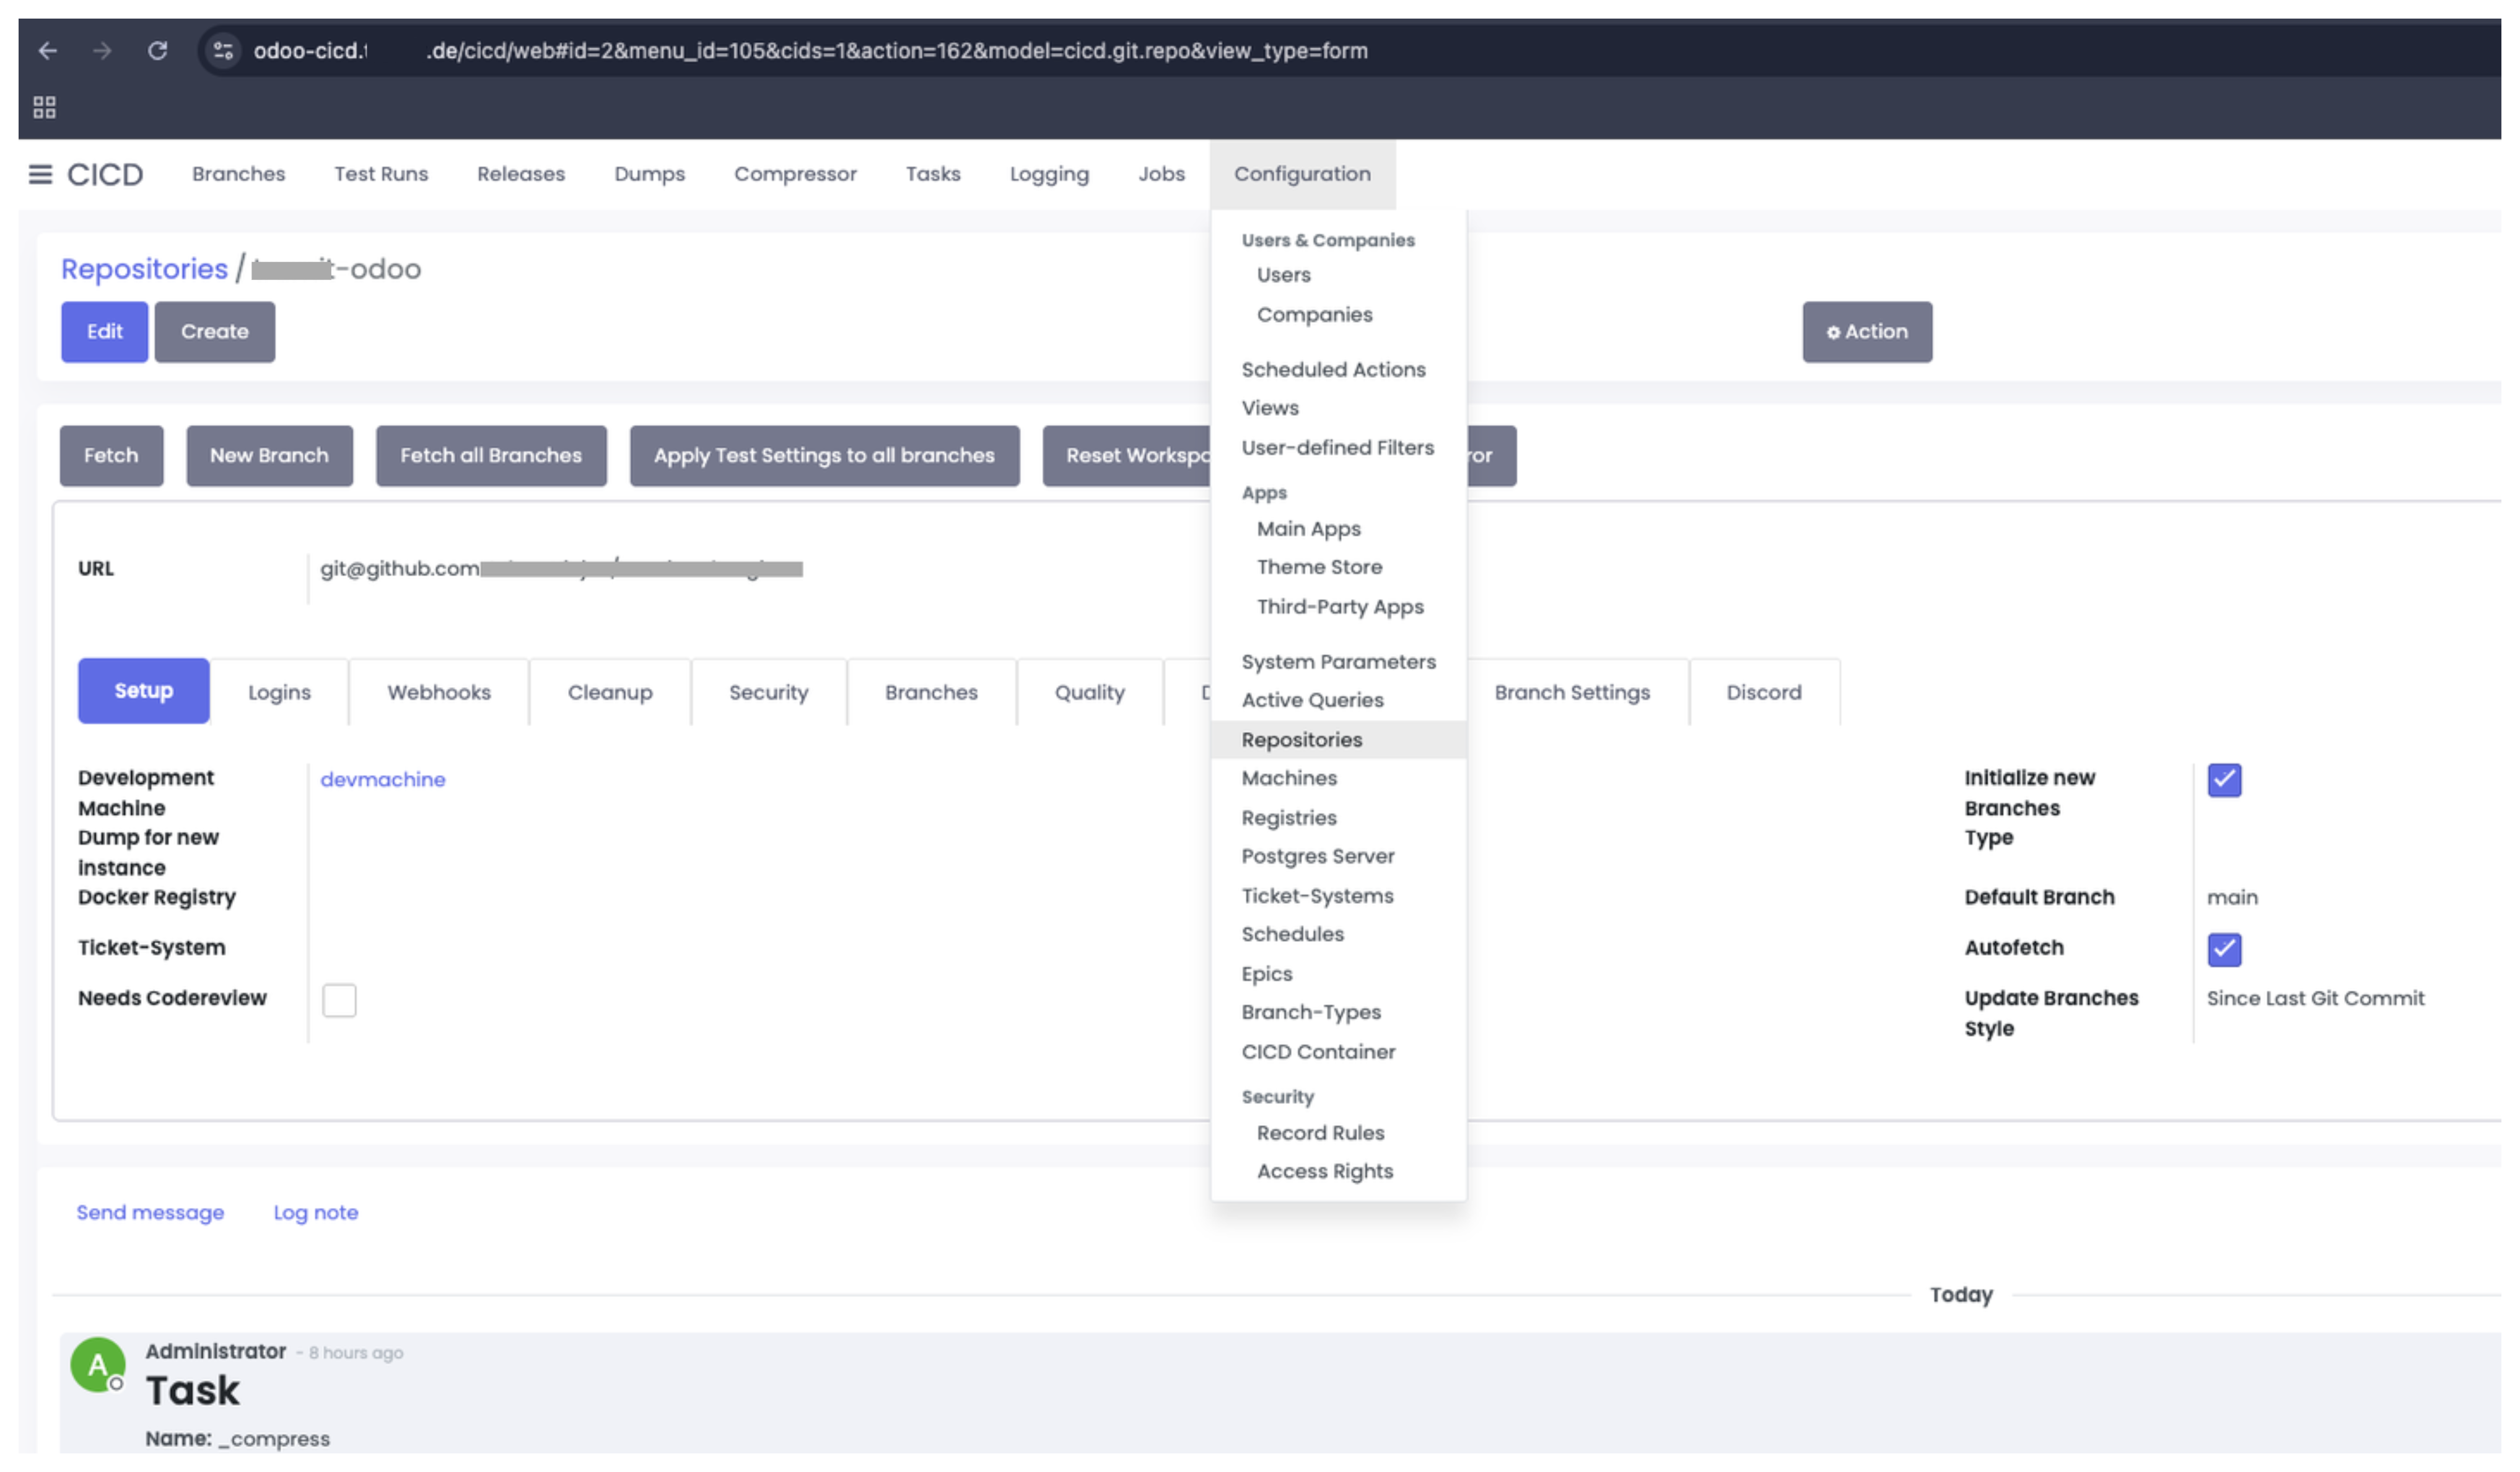Open the Action dropdown
Image resolution: width=2520 pixels, height=1472 pixels.
(x=1867, y=332)
